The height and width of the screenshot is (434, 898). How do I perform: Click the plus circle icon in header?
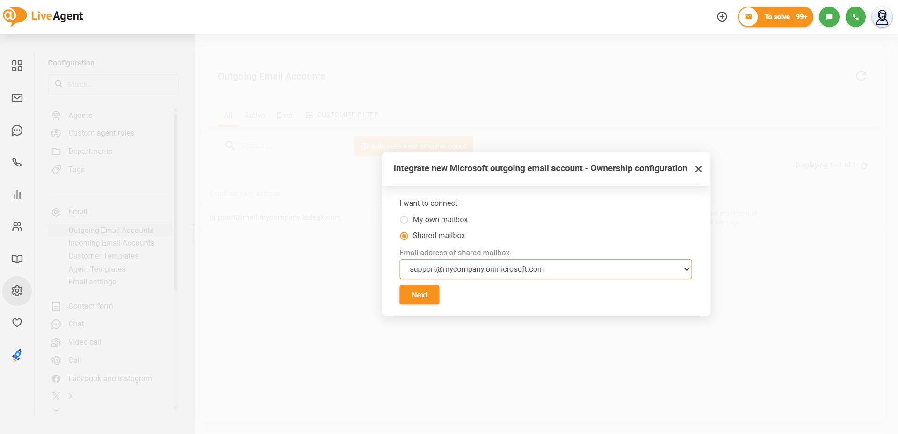point(722,17)
